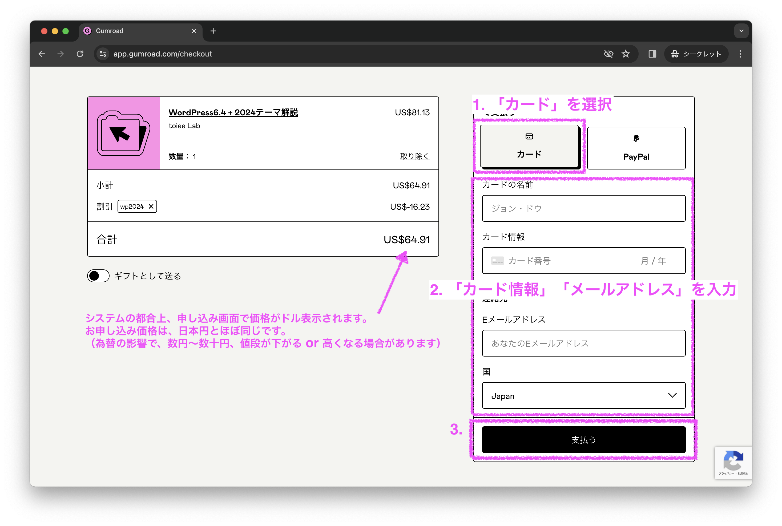Screen dimensions: 782x526
Task: Click the 月 / 年 expiry field
Action: tap(653, 261)
